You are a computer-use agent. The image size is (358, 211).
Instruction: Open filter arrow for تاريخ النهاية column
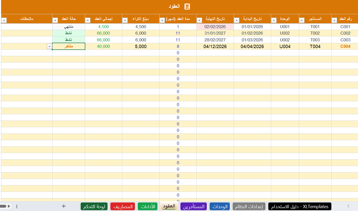199,20
